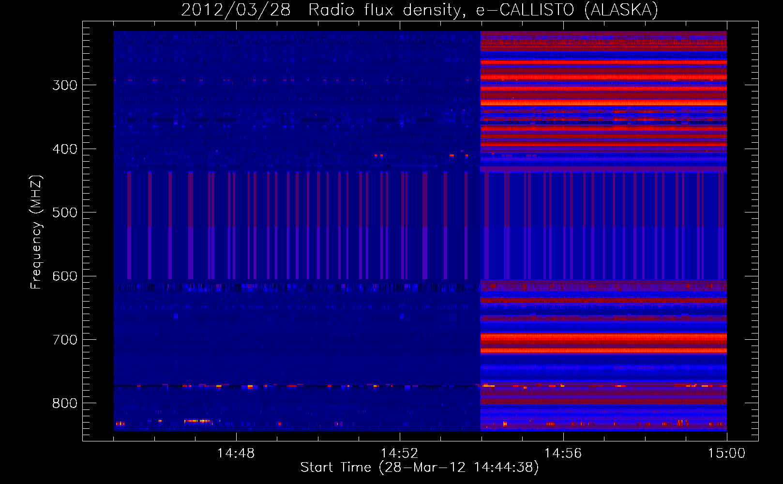The image size is (783, 484).
Task: Click the plot title mentioning e-CALLISTO (ALASKA)
Action: [420, 10]
